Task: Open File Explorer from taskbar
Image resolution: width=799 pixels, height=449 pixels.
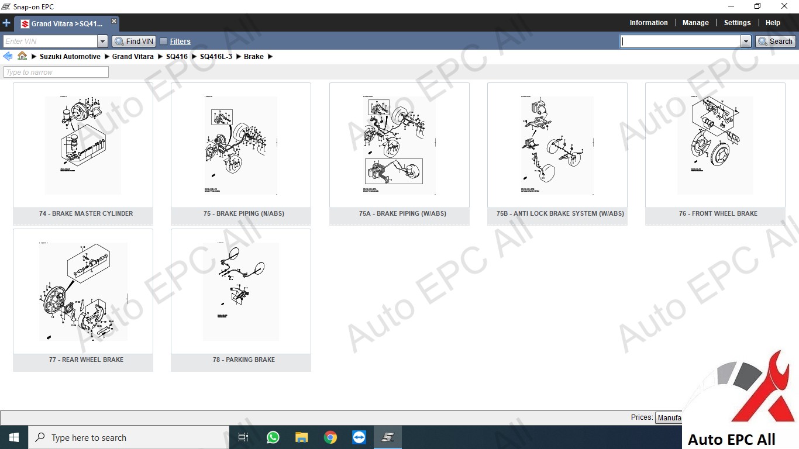Action: pyautogui.click(x=301, y=437)
